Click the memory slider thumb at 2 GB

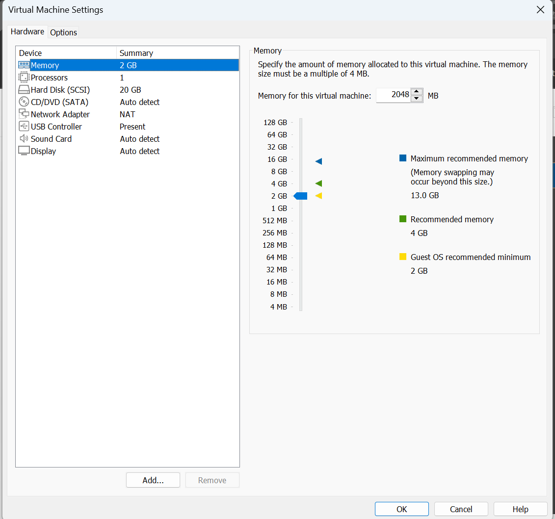(300, 196)
